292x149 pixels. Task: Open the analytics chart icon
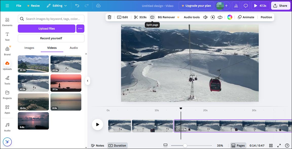tap(236, 6)
